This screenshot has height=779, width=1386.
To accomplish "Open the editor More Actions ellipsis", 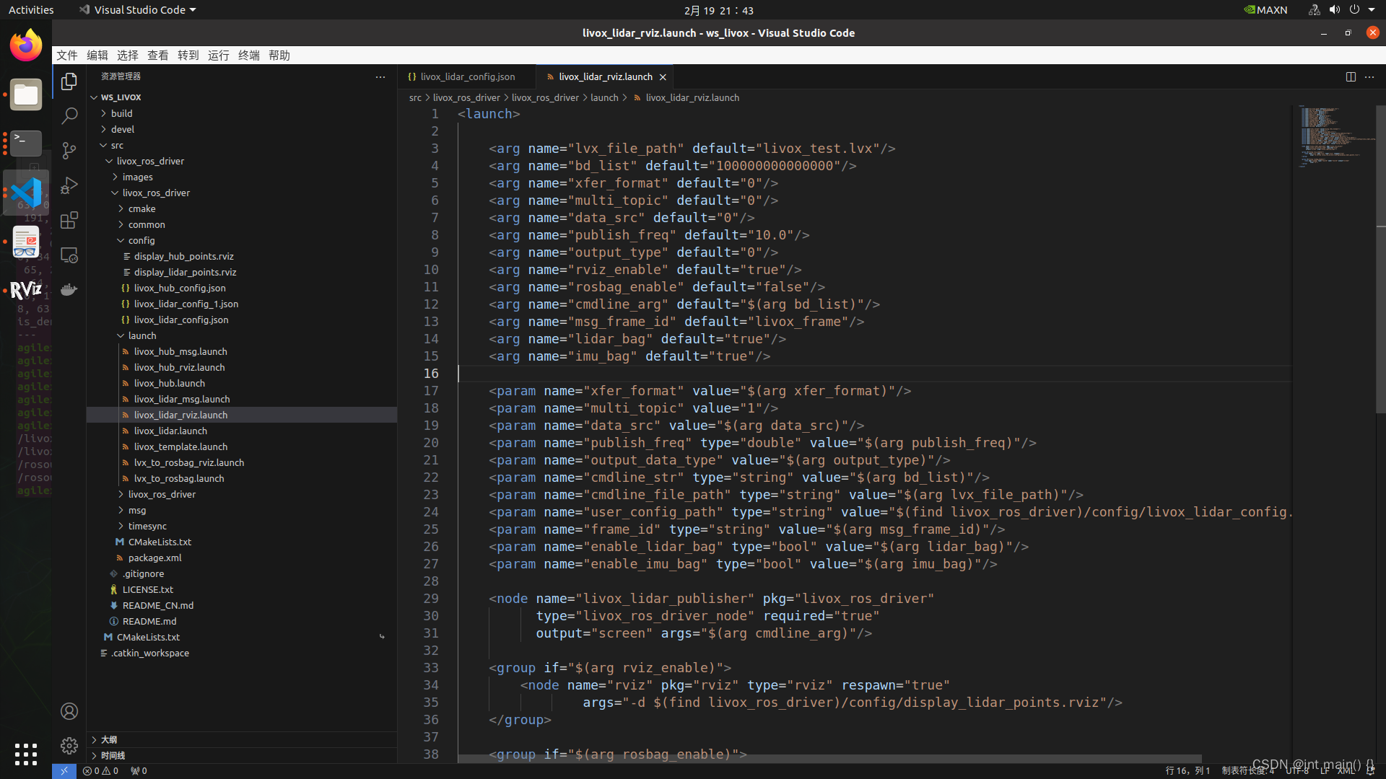I will pyautogui.click(x=1369, y=76).
